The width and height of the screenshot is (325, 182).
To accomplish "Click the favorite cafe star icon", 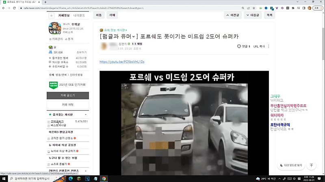I will click(51, 15).
